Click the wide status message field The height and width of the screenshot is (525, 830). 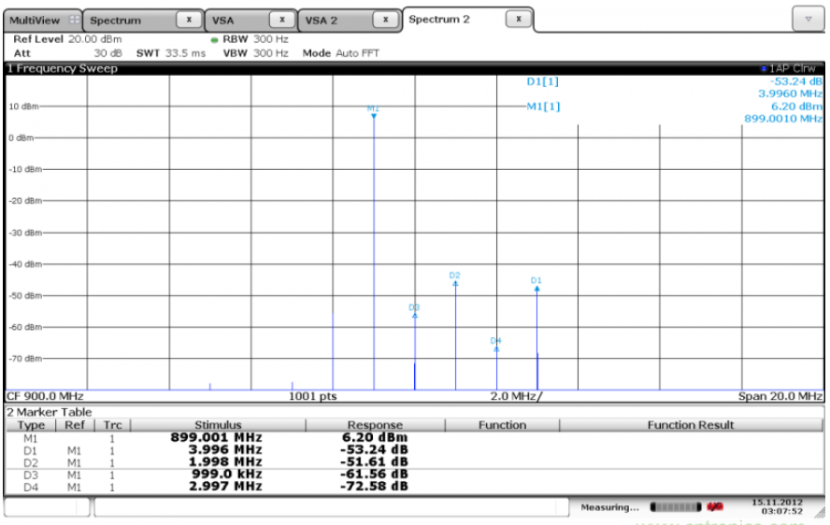click(331, 507)
